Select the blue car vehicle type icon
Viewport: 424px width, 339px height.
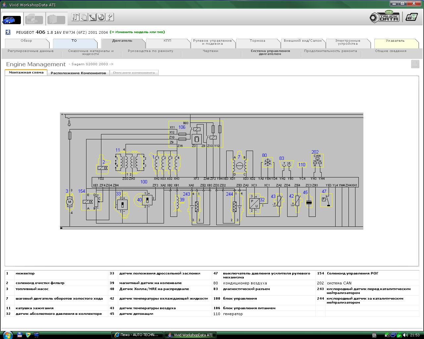click(x=12, y=19)
